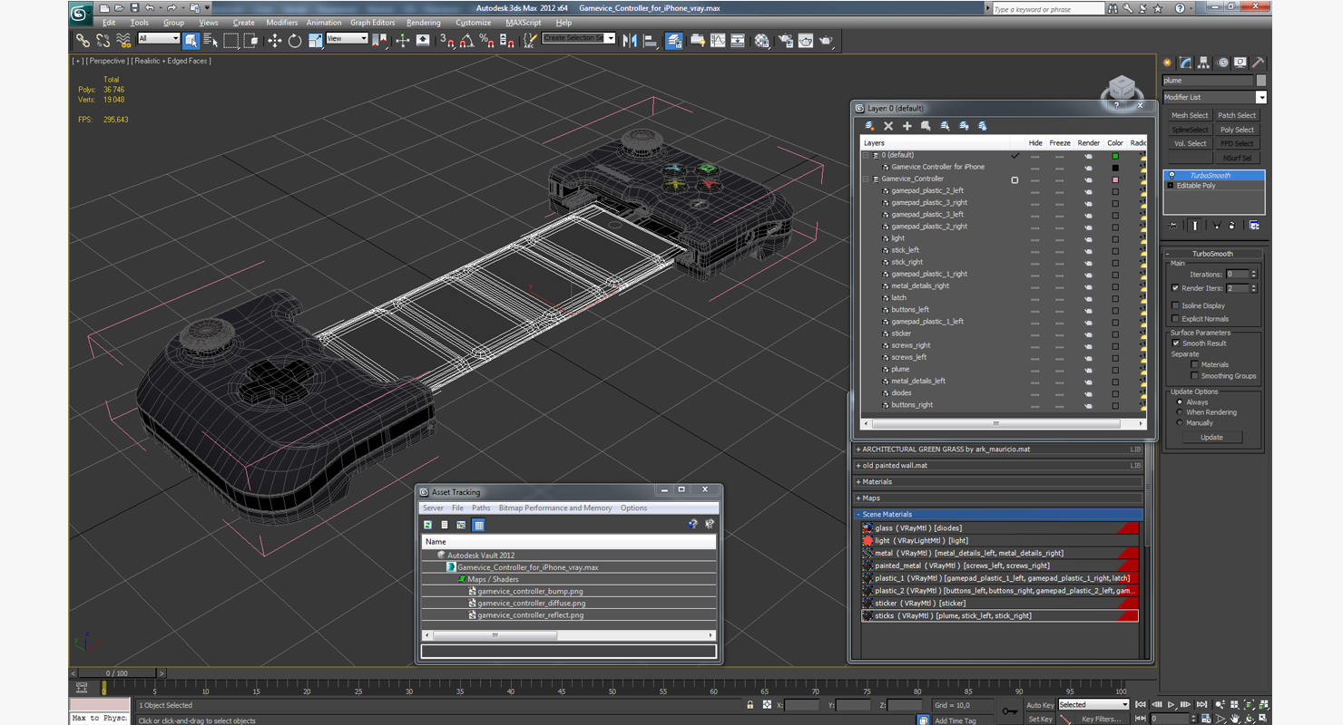Toggle the 3D Snaps icon
The image size is (1343, 725).
click(x=446, y=41)
